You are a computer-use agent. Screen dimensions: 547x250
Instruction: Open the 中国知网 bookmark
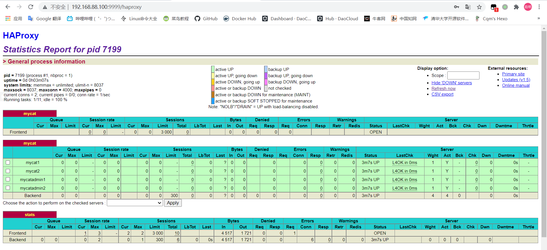(x=404, y=19)
